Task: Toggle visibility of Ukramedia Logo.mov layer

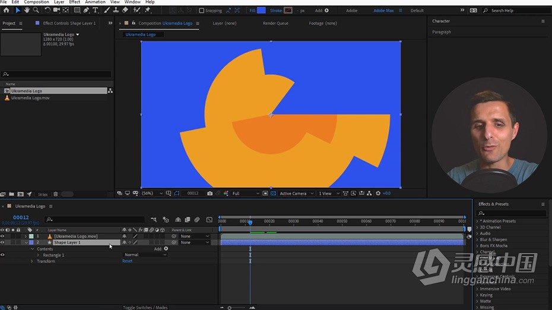Action: click(2, 236)
